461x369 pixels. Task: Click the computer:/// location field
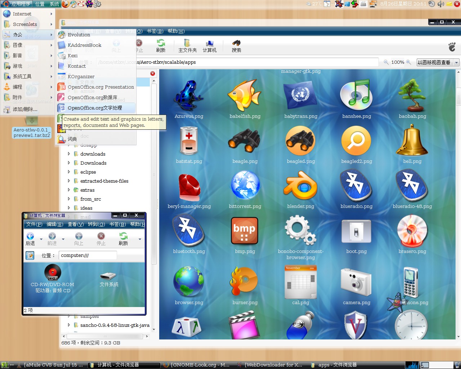click(88, 255)
